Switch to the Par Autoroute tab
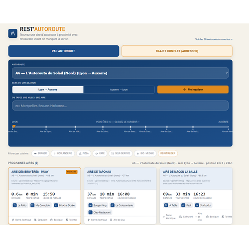The width and height of the screenshot is (249, 249). 64,51
